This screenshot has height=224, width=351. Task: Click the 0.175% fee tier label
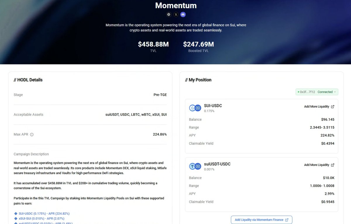[209, 111]
